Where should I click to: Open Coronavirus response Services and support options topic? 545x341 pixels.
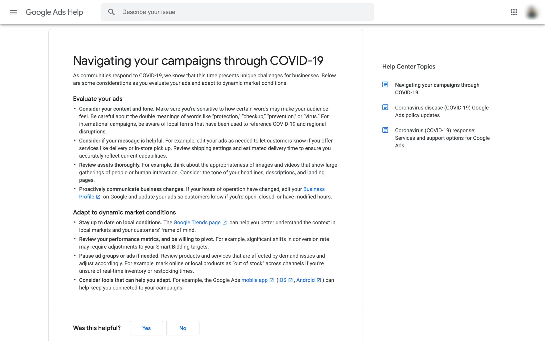[442, 138]
